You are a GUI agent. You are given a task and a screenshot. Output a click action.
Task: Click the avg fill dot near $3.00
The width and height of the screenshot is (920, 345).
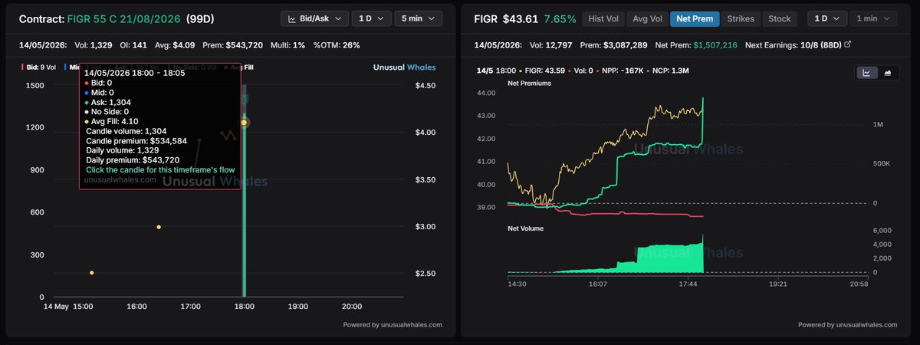coord(159,227)
